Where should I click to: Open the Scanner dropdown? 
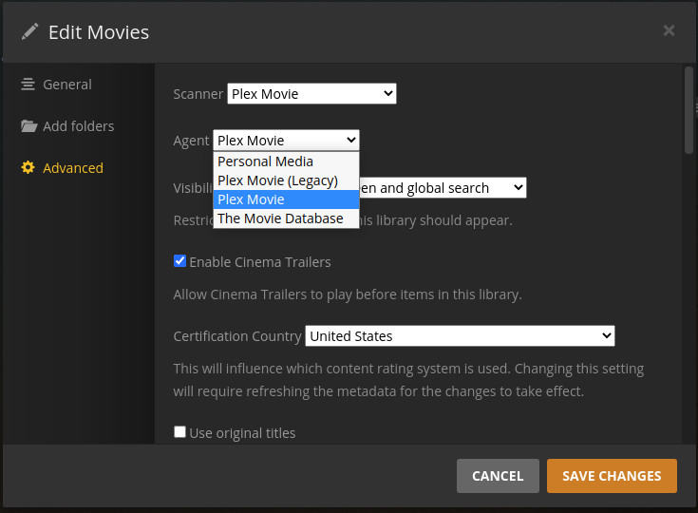point(311,93)
